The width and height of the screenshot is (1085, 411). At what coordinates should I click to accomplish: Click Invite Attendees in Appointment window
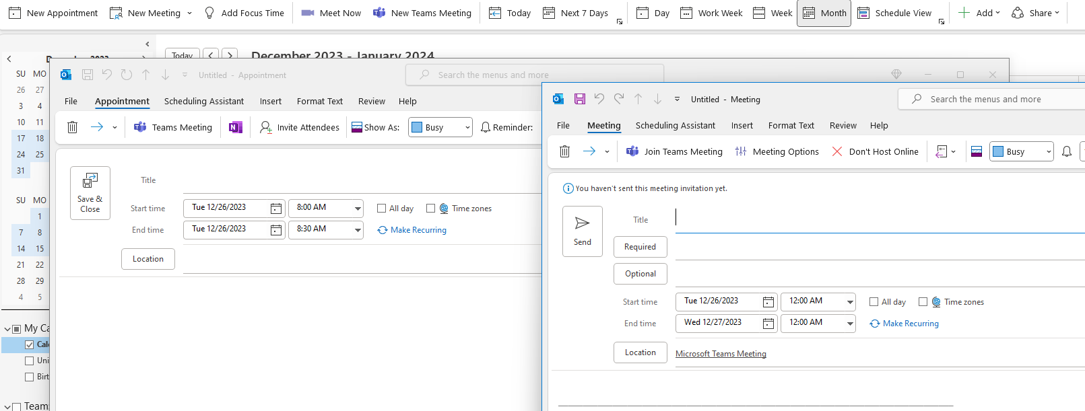pyautogui.click(x=300, y=127)
